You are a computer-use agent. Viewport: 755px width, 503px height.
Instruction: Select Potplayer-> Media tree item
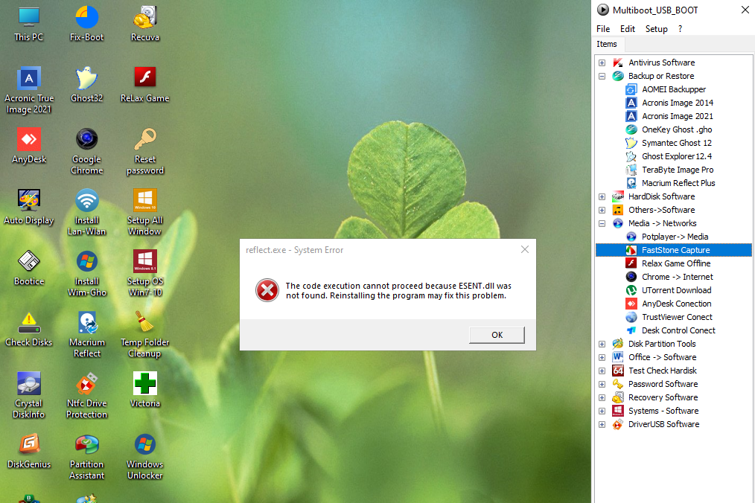pyautogui.click(x=675, y=237)
